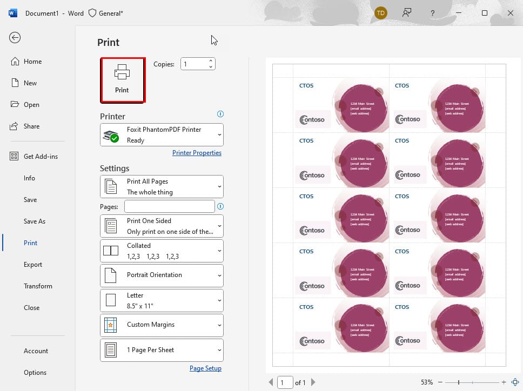Click the Word app icon in title bar
The image size is (523, 391).
point(12,13)
